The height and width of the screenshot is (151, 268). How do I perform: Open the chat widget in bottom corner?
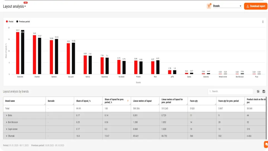click(x=266, y=144)
